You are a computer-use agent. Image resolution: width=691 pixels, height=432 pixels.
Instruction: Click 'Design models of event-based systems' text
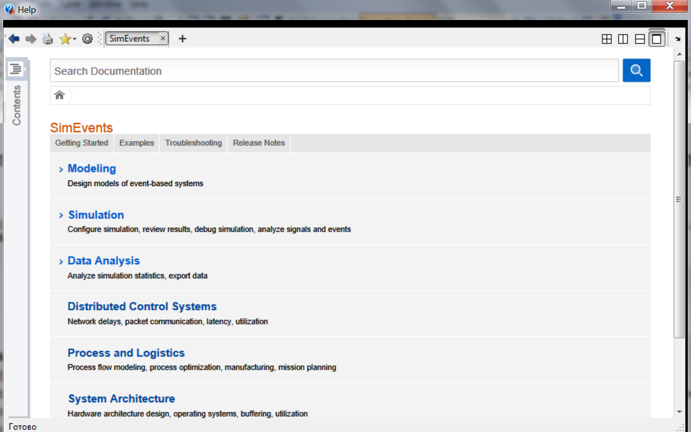pos(135,184)
